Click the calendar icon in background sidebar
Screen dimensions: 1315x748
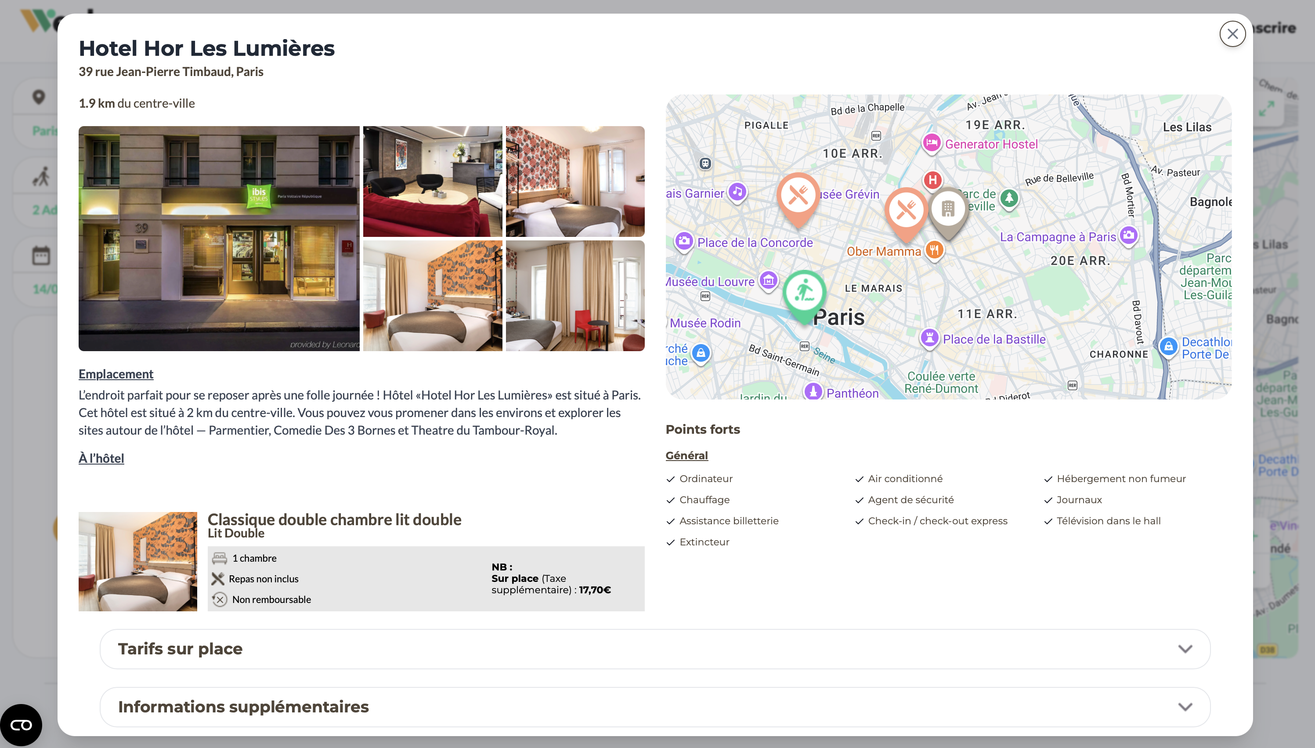click(41, 255)
